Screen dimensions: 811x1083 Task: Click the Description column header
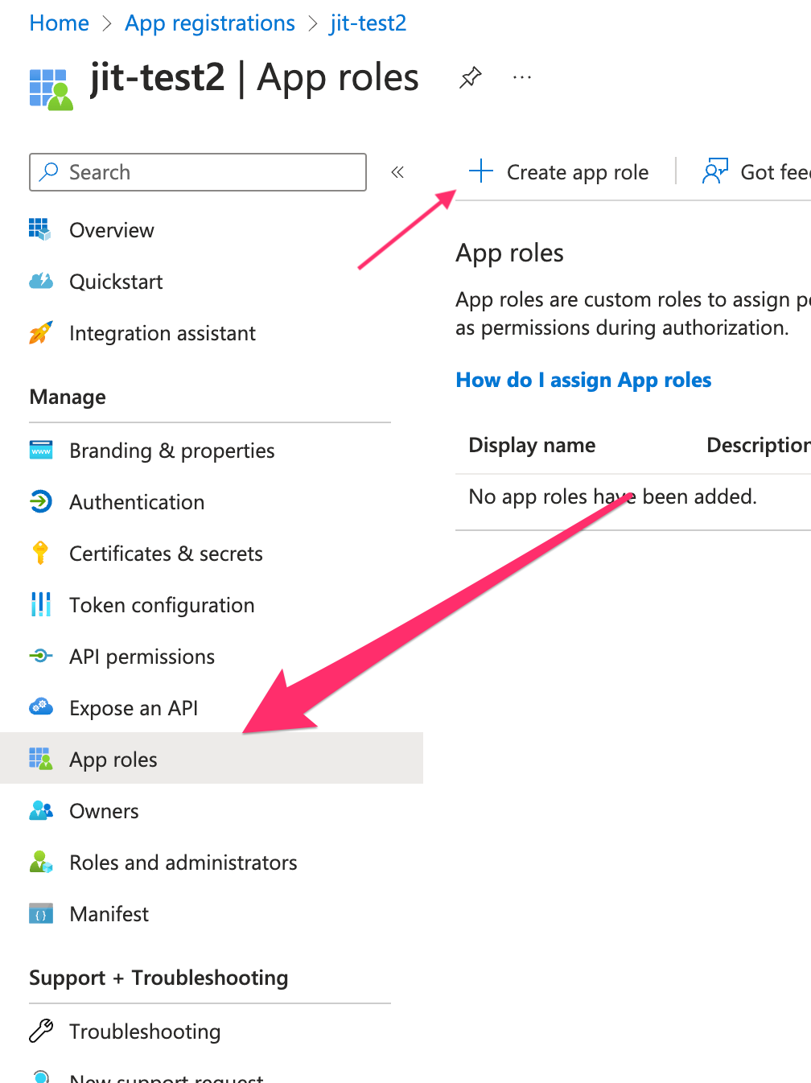point(758,445)
